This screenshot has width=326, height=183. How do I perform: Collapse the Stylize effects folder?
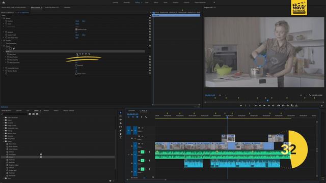pyautogui.click(x=3, y=141)
